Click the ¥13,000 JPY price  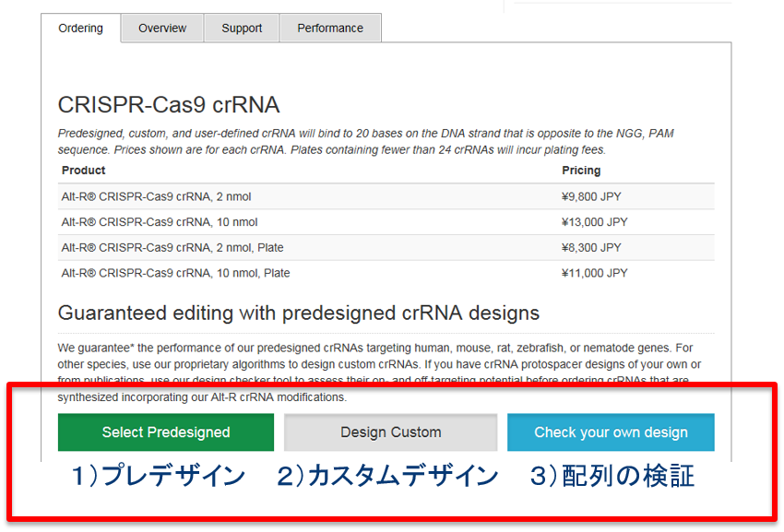[x=594, y=222]
